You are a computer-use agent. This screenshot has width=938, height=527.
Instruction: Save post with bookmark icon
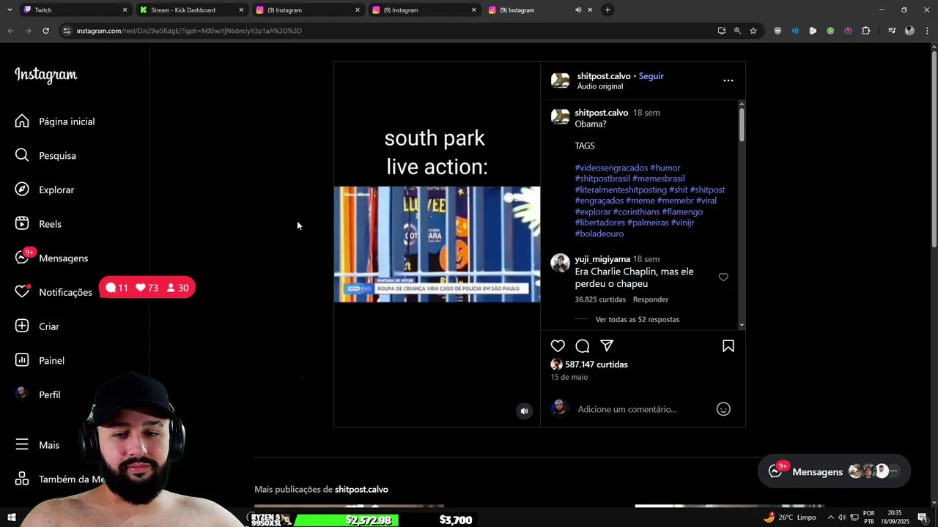click(x=728, y=346)
